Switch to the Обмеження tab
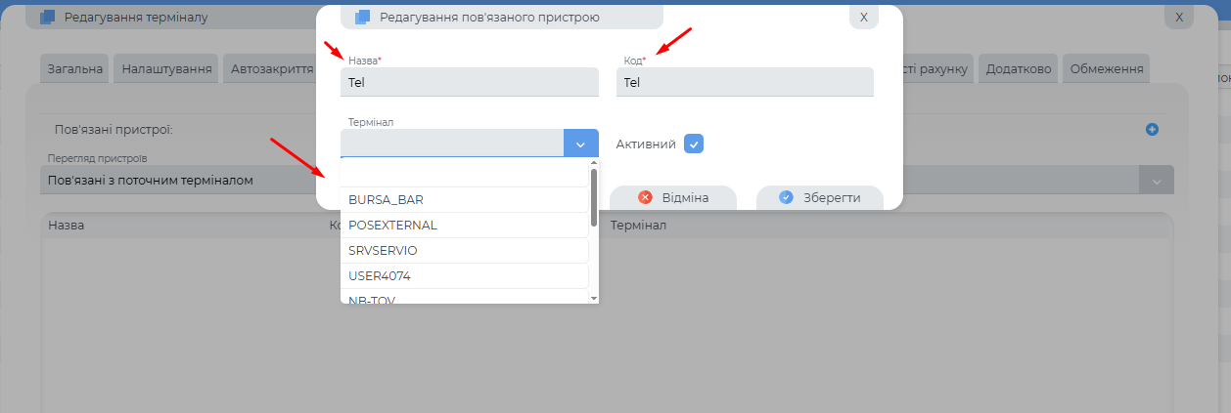Screen dimensions: 1231x413 (x=1107, y=69)
